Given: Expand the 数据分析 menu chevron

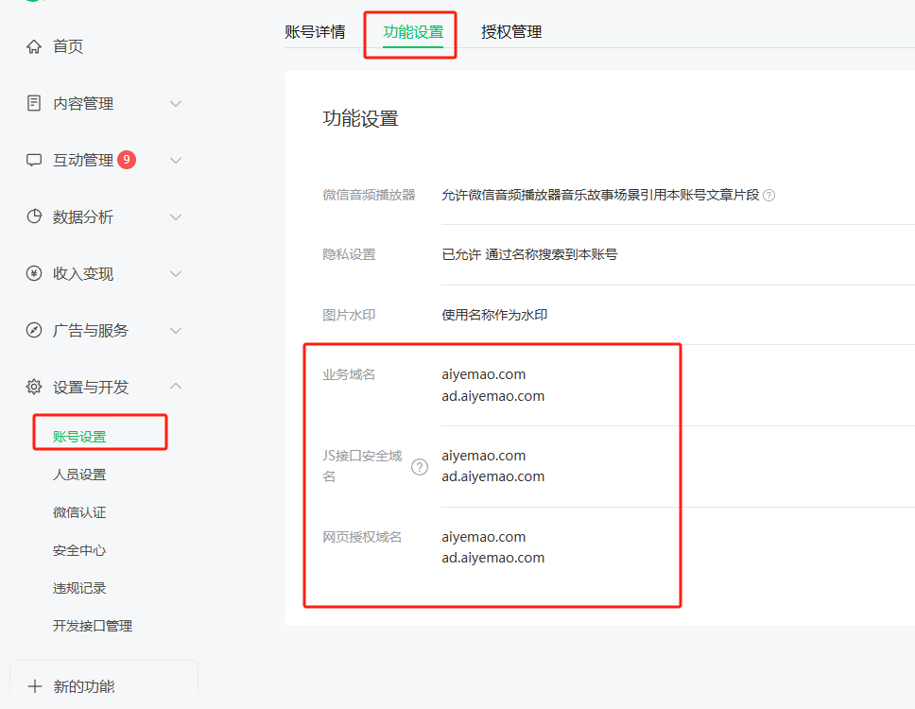Looking at the screenshot, I should [176, 216].
